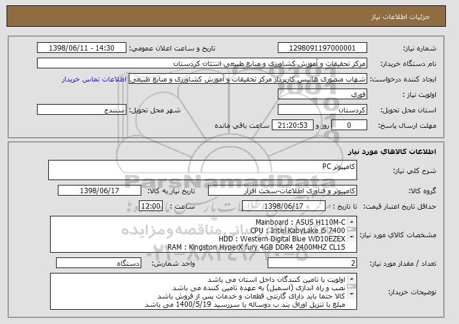
Task: Click the label توضيحات خريدار
Action: tap(412, 292)
